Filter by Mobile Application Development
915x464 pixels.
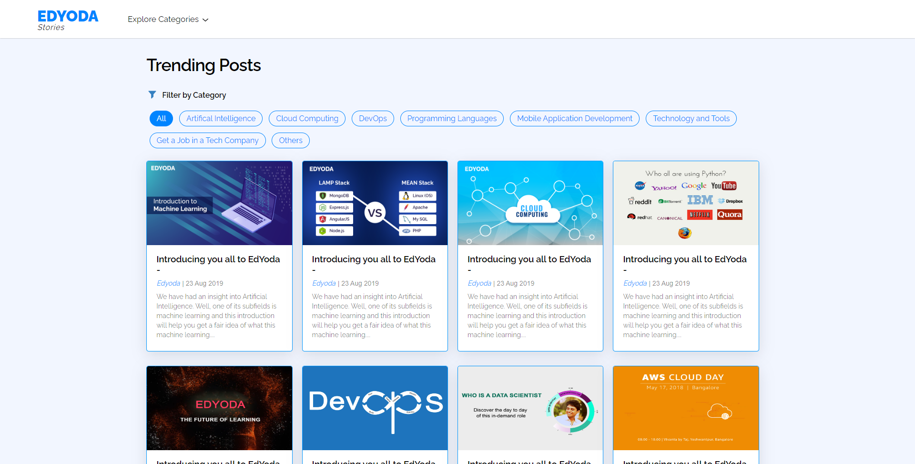[574, 118]
